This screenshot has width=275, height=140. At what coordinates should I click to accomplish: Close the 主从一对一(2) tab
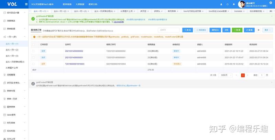click(x=68, y=11)
